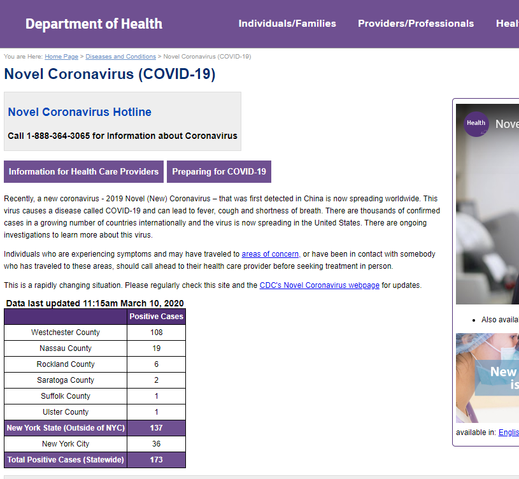Viewport: 519px width, 479px height.
Task: Click Information for Health Care Providers button
Action: click(83, 171)
